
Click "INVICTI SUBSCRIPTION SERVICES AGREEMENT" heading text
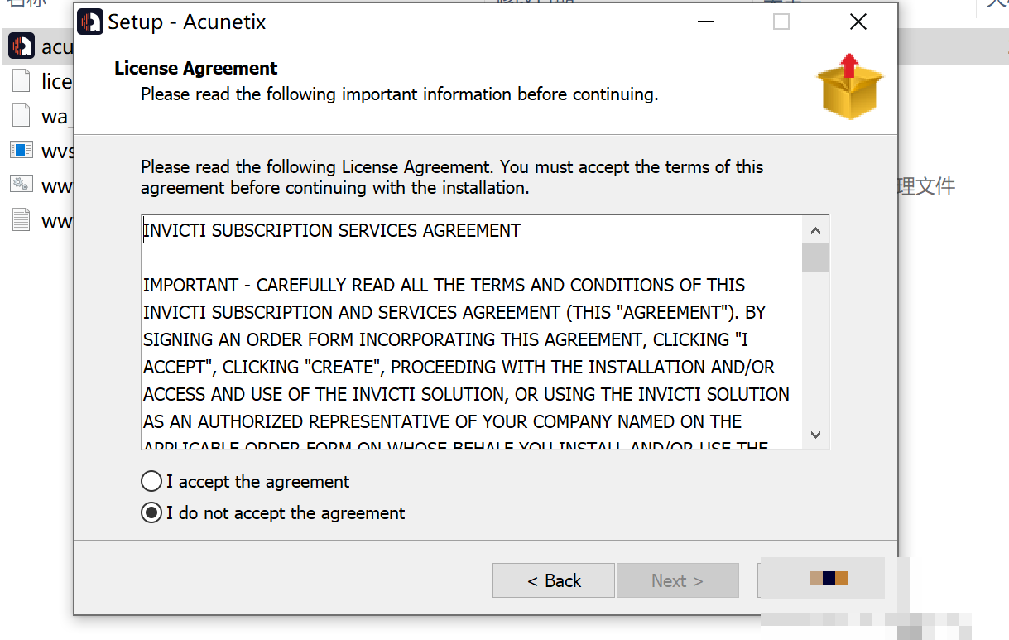click(x=332, y=230)
